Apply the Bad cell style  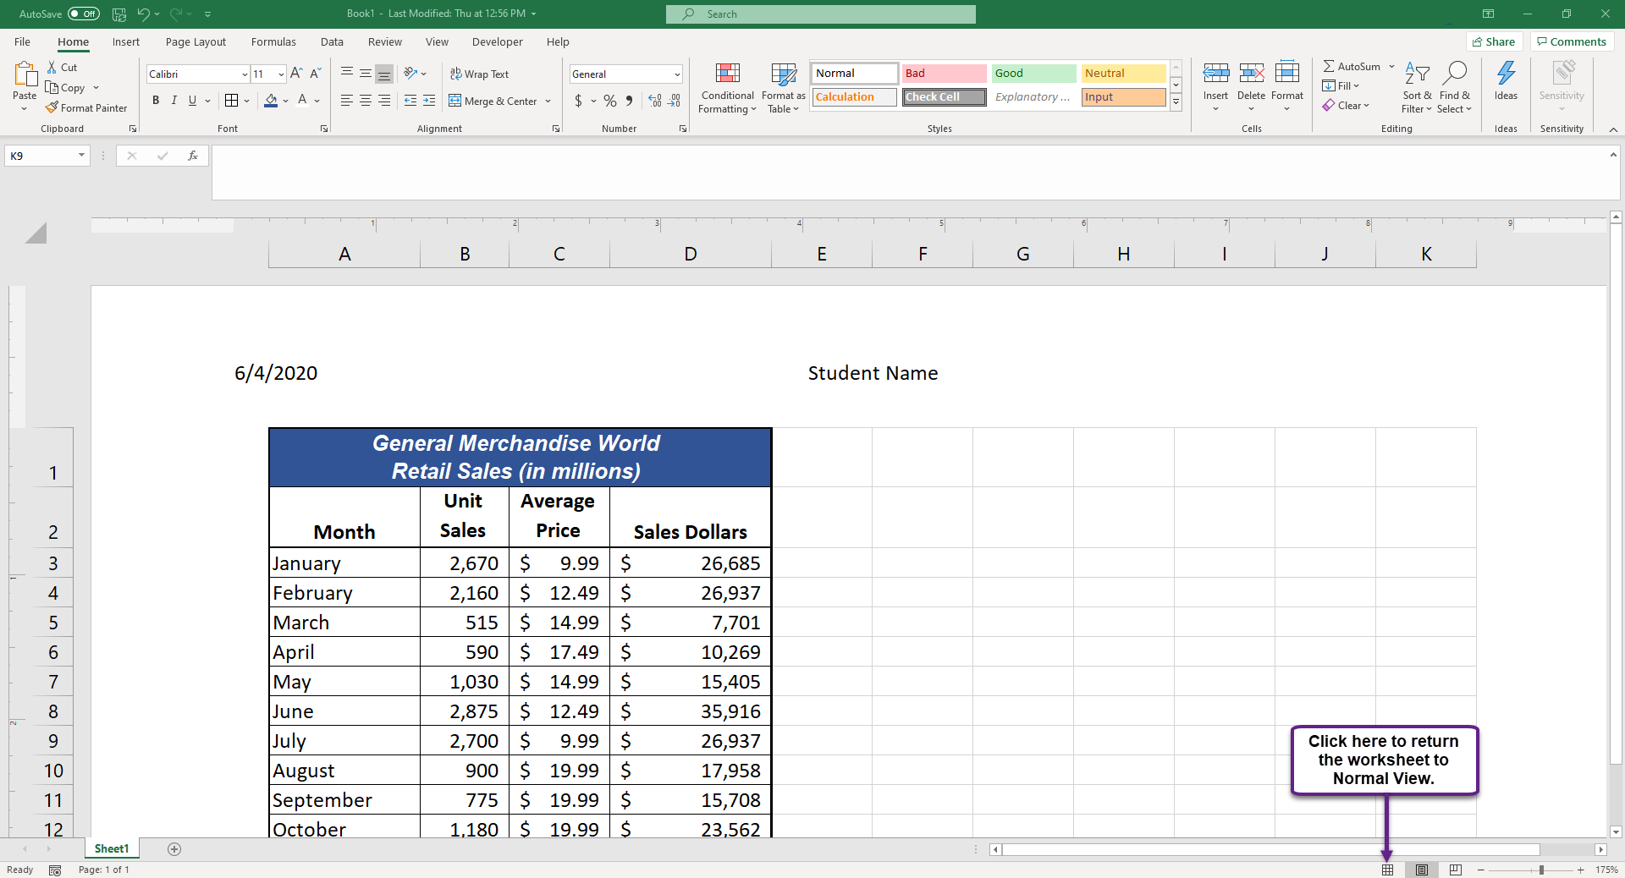click(x=944, y=74)
